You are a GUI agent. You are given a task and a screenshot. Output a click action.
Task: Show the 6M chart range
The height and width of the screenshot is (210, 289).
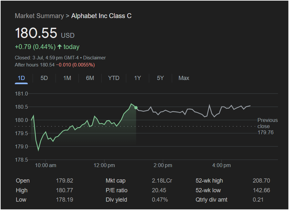90,78
